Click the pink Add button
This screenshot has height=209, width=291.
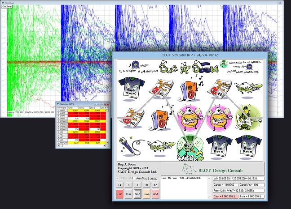click(x=155, y=194)
